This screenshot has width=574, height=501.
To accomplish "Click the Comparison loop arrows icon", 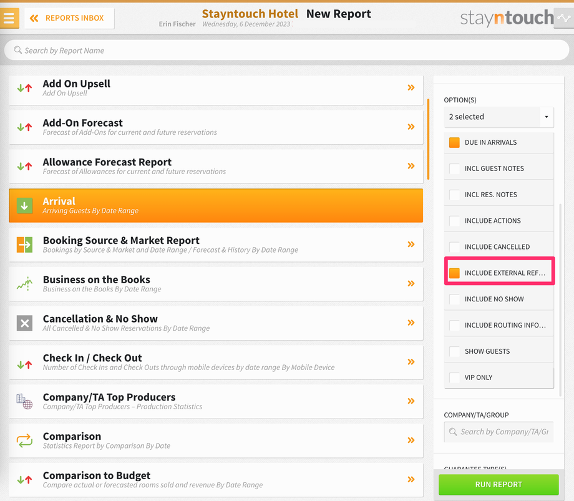I will 24,440.
